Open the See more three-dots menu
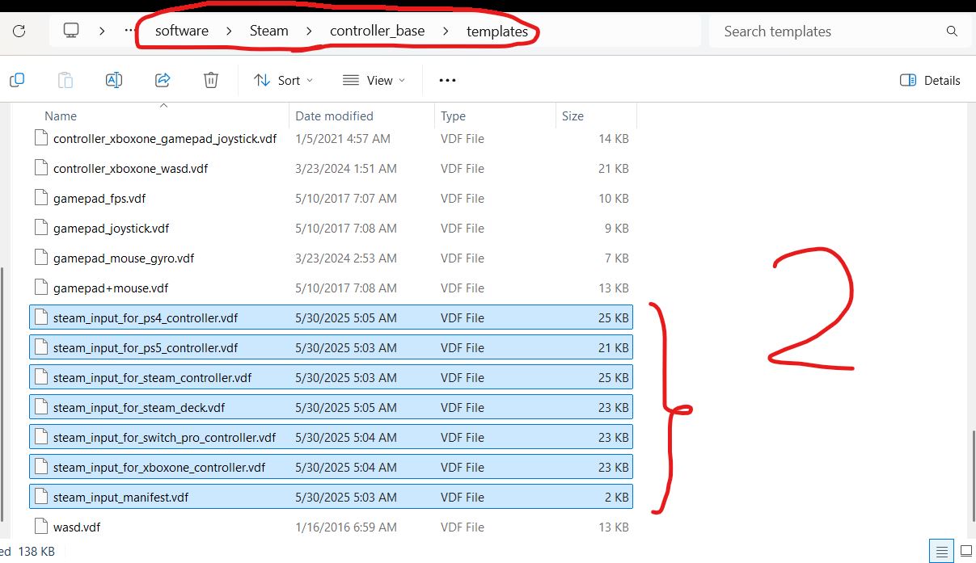Screen dimensions: 976x563 [447, 80]
